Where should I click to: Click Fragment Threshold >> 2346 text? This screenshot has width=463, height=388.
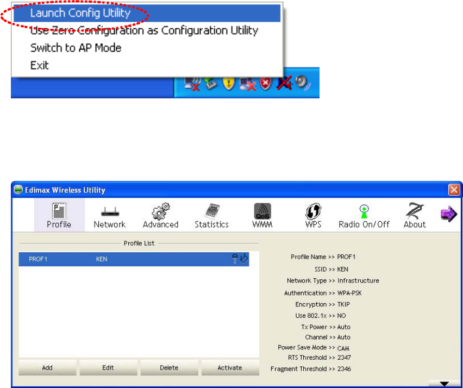(x=311, y=369)
